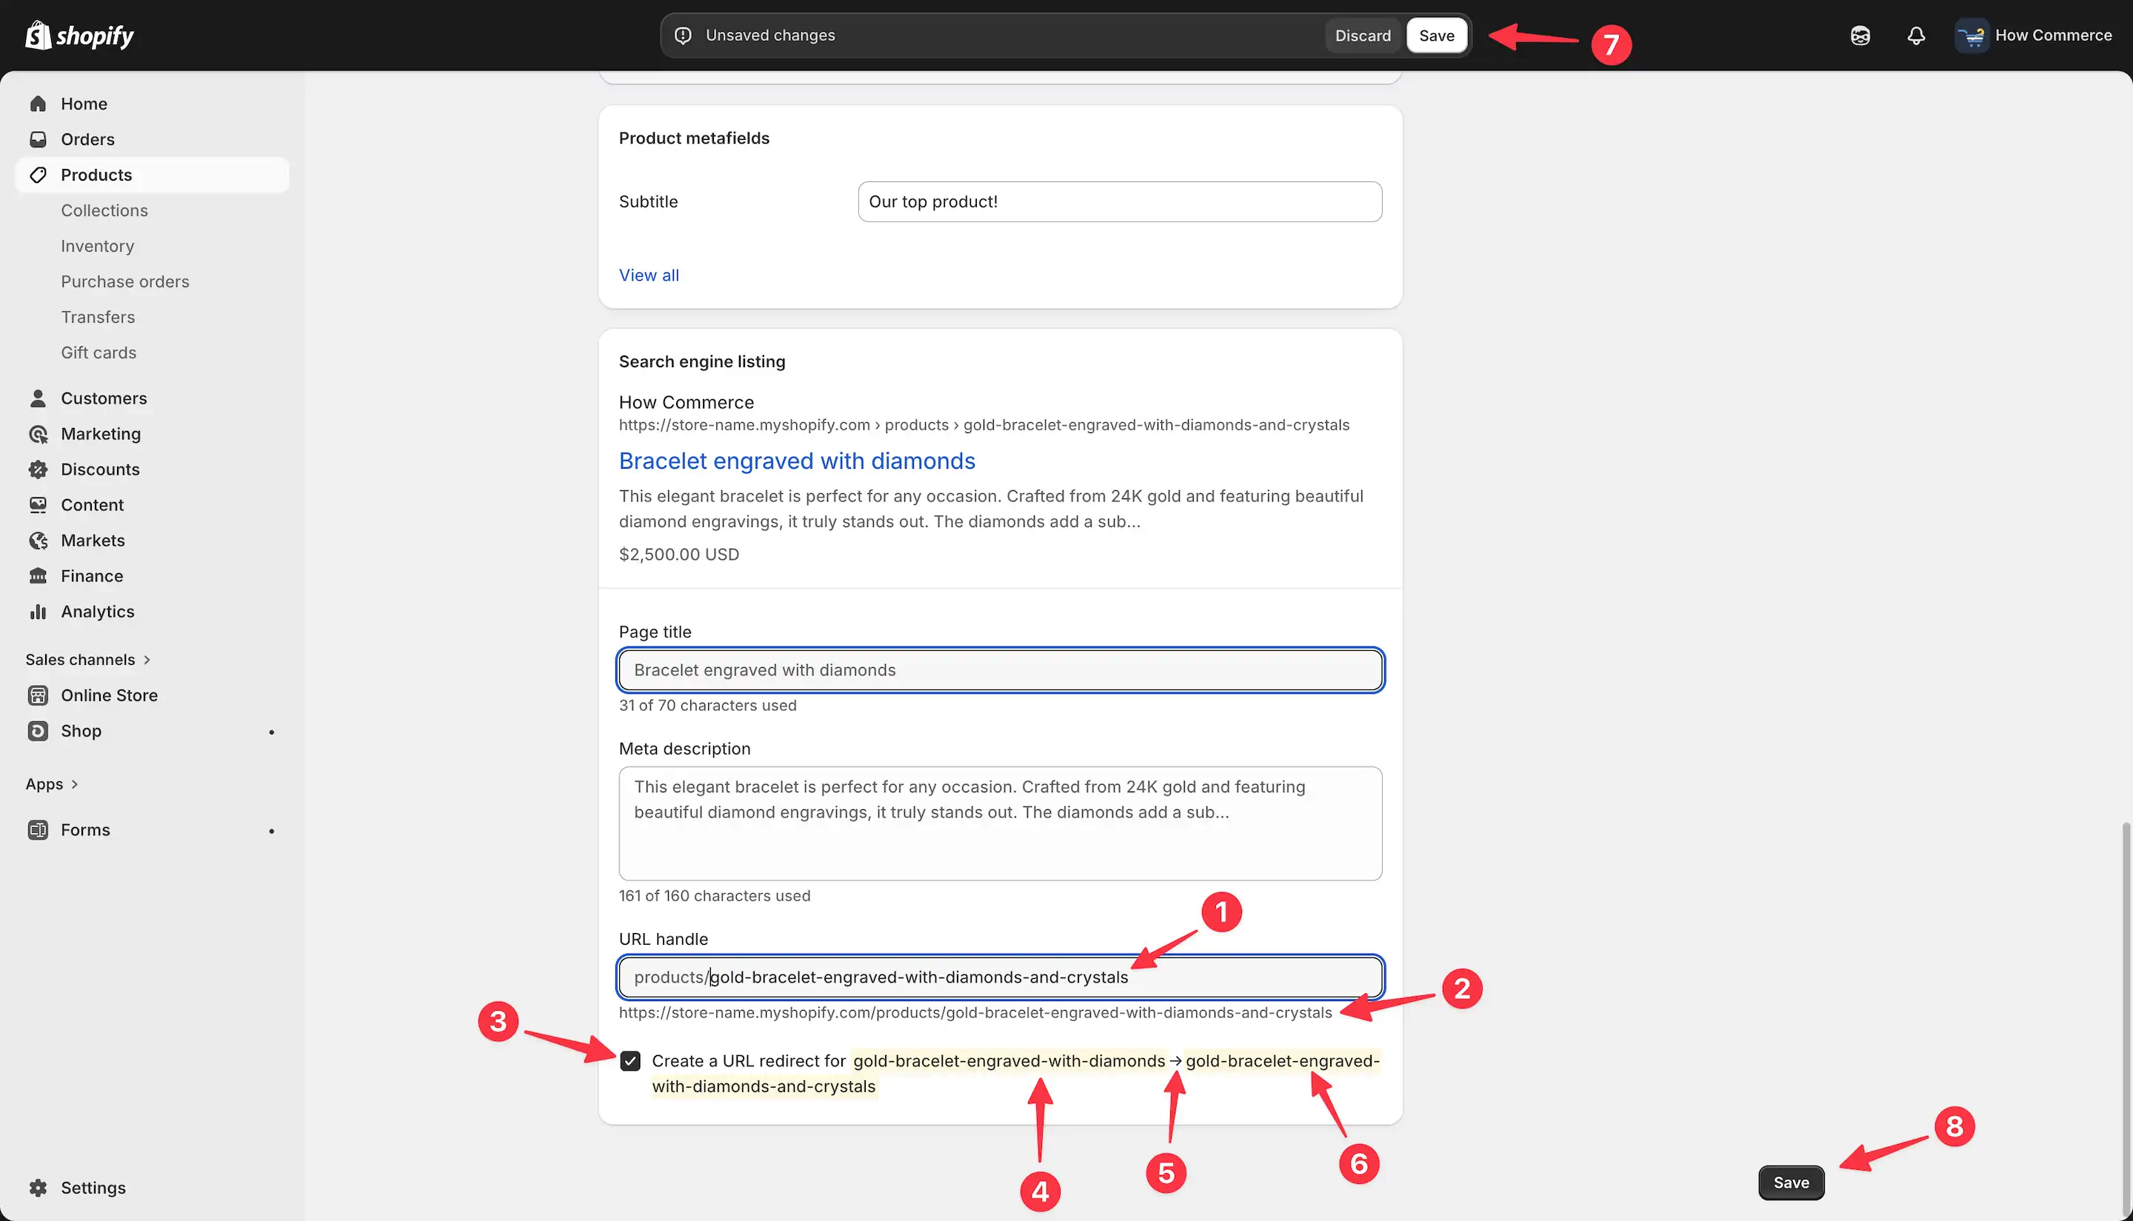Click the 'How Commerce' preview site name
The height and width of the screenshot is (1221, 2133).
(x=686, y=403)
